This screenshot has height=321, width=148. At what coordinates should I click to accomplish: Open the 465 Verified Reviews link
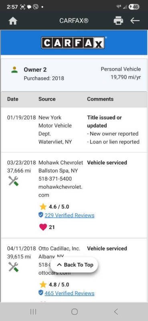pos(69,293)
